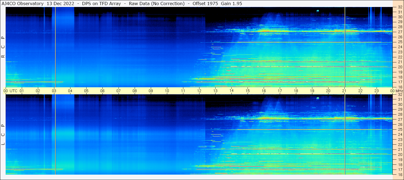Screen dimensions: 404x180
Task: Click the 16 MHz tick in the RCP panel scale
Action: 400,87
